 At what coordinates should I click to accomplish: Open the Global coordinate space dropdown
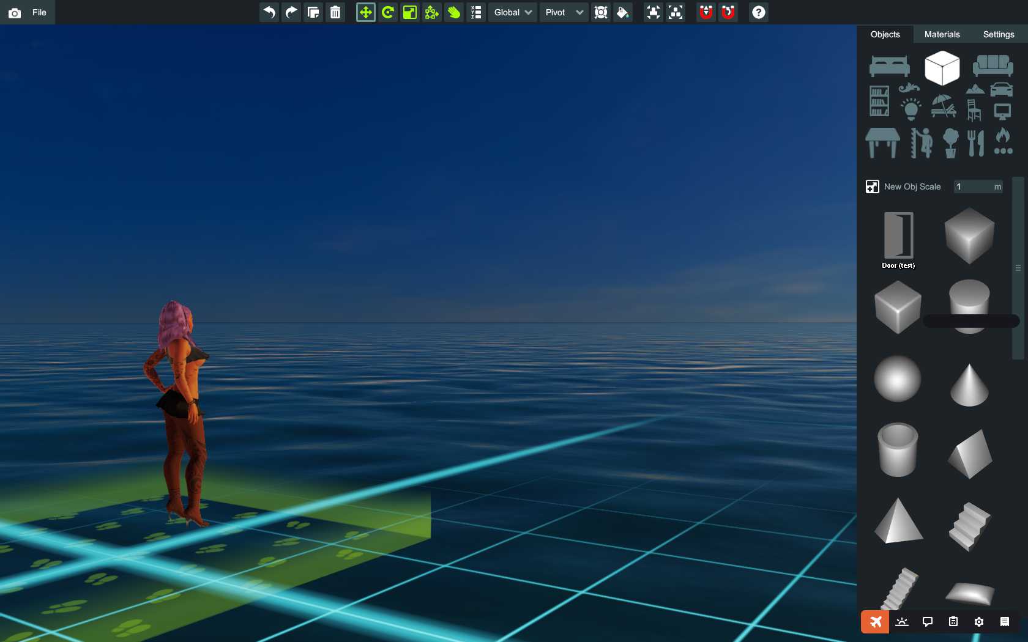point(513,12)
